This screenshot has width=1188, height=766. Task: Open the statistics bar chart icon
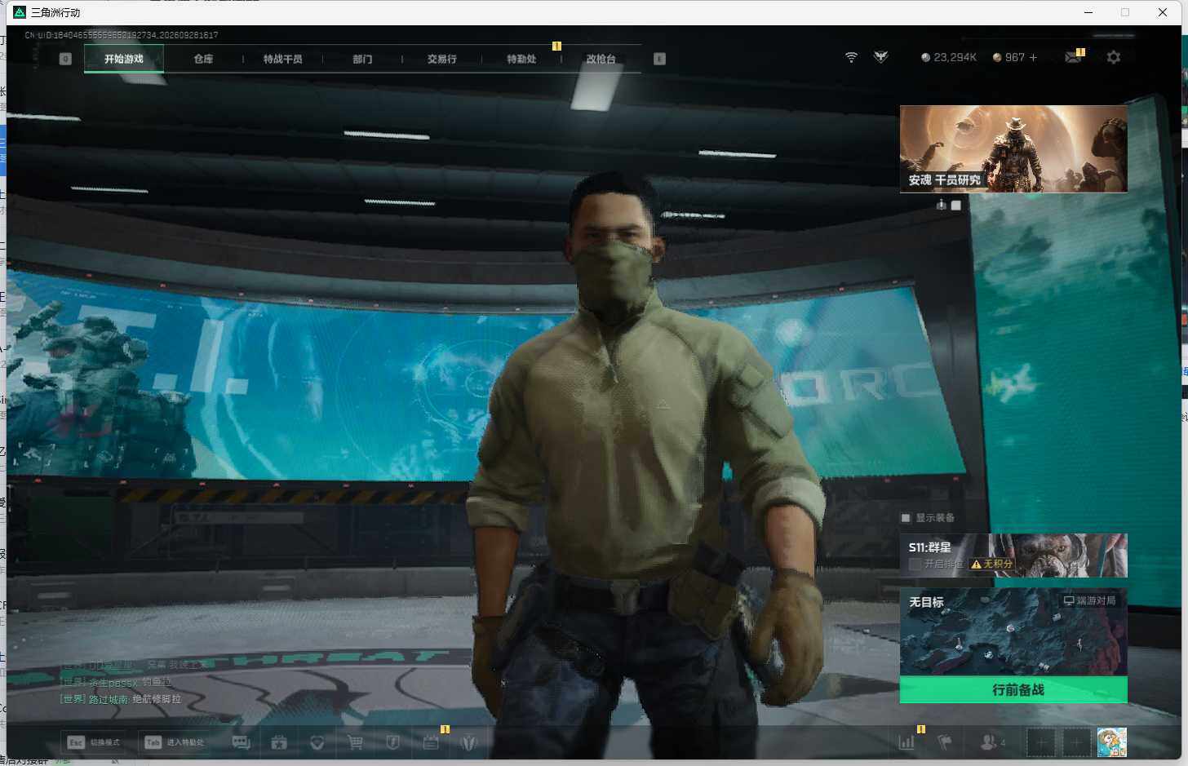click(907, 742)
